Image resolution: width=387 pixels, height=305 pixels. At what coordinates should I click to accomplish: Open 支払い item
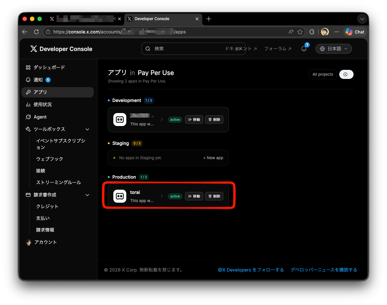click(43, 218)
